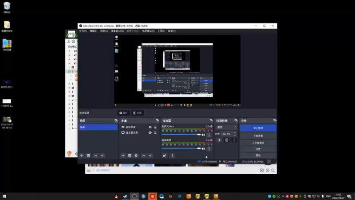Mute the desktop audio channel
This screenshot has width=355, height=200.
pos(203,149)
